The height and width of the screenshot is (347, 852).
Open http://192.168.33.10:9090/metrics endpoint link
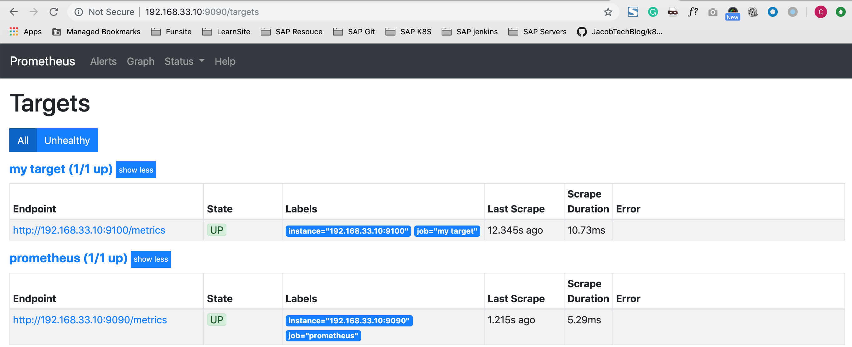[x=90, y=320]
